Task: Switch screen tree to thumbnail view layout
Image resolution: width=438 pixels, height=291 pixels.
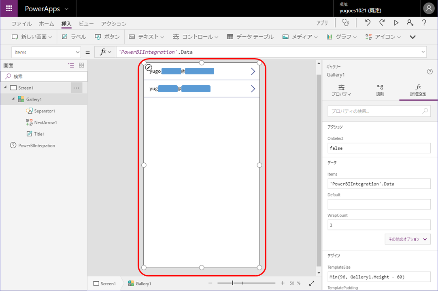Action: (81, 65)
